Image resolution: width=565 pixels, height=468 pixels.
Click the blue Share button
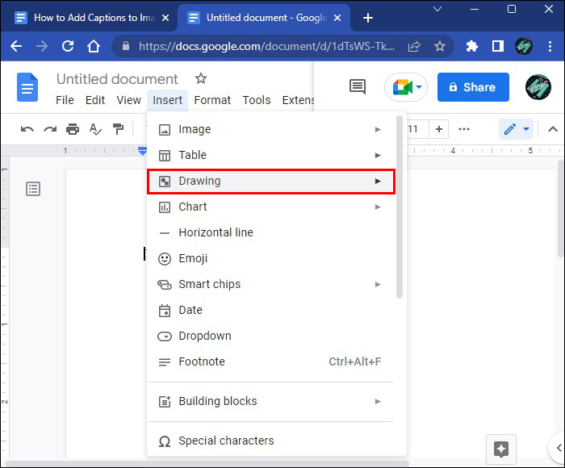click(x=473, y=87)
